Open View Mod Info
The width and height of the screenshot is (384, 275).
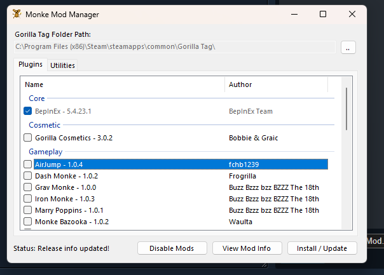247,248
